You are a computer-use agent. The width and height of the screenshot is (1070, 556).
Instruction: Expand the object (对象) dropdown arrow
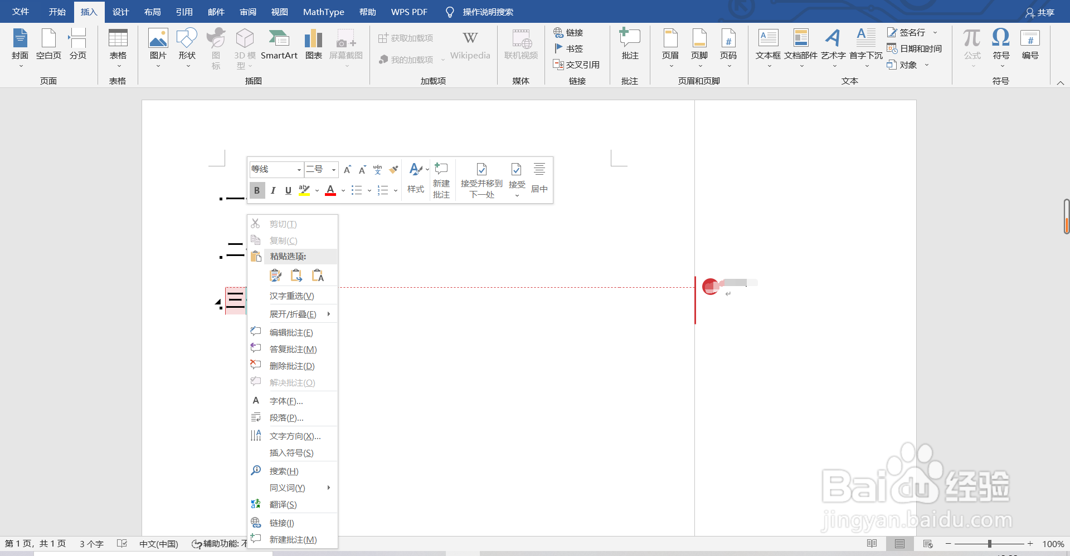927,65
